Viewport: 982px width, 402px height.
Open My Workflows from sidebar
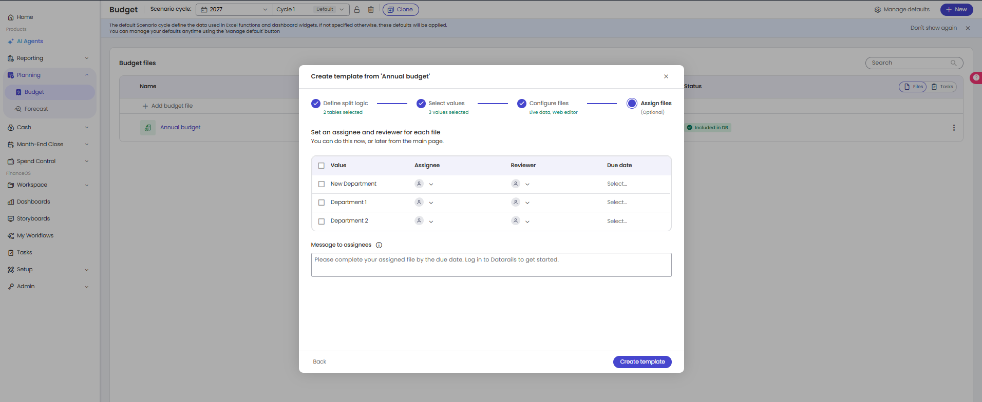[31, 235]
